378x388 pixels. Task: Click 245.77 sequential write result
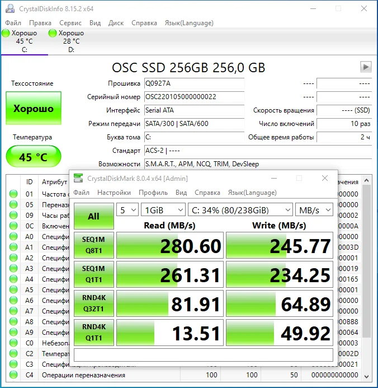click(x=280, y=245)
